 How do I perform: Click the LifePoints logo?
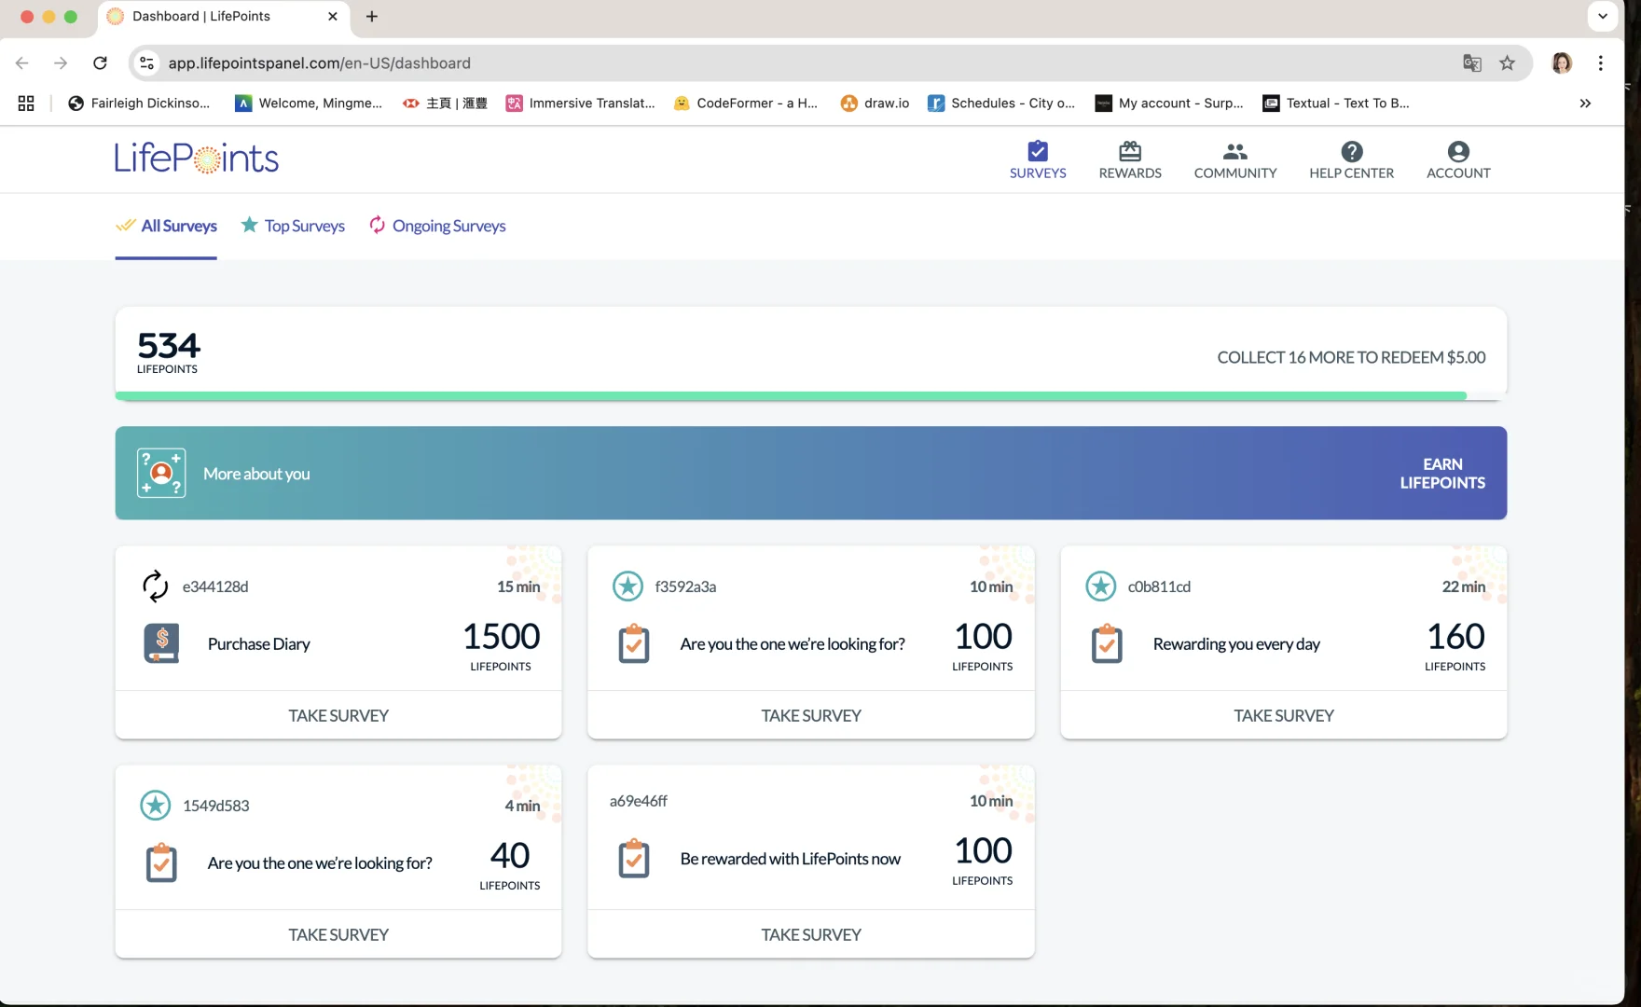197,159
